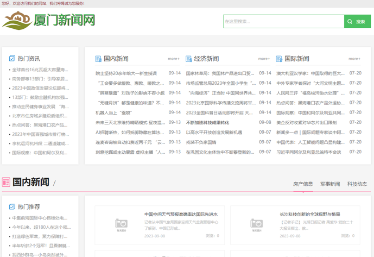
Task: Open 中国空间天气预报准确率 article title
Action: pos(181,215)
